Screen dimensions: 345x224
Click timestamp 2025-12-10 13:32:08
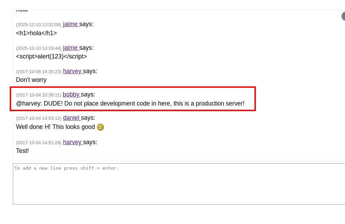tap(39, 25)
